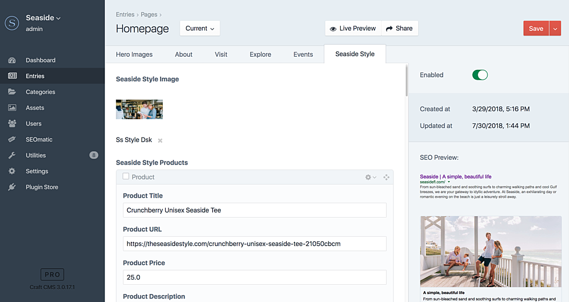
Task: Click the content pane vertical scrollbar
Action: pyautogui.click(x=407, y=80)
